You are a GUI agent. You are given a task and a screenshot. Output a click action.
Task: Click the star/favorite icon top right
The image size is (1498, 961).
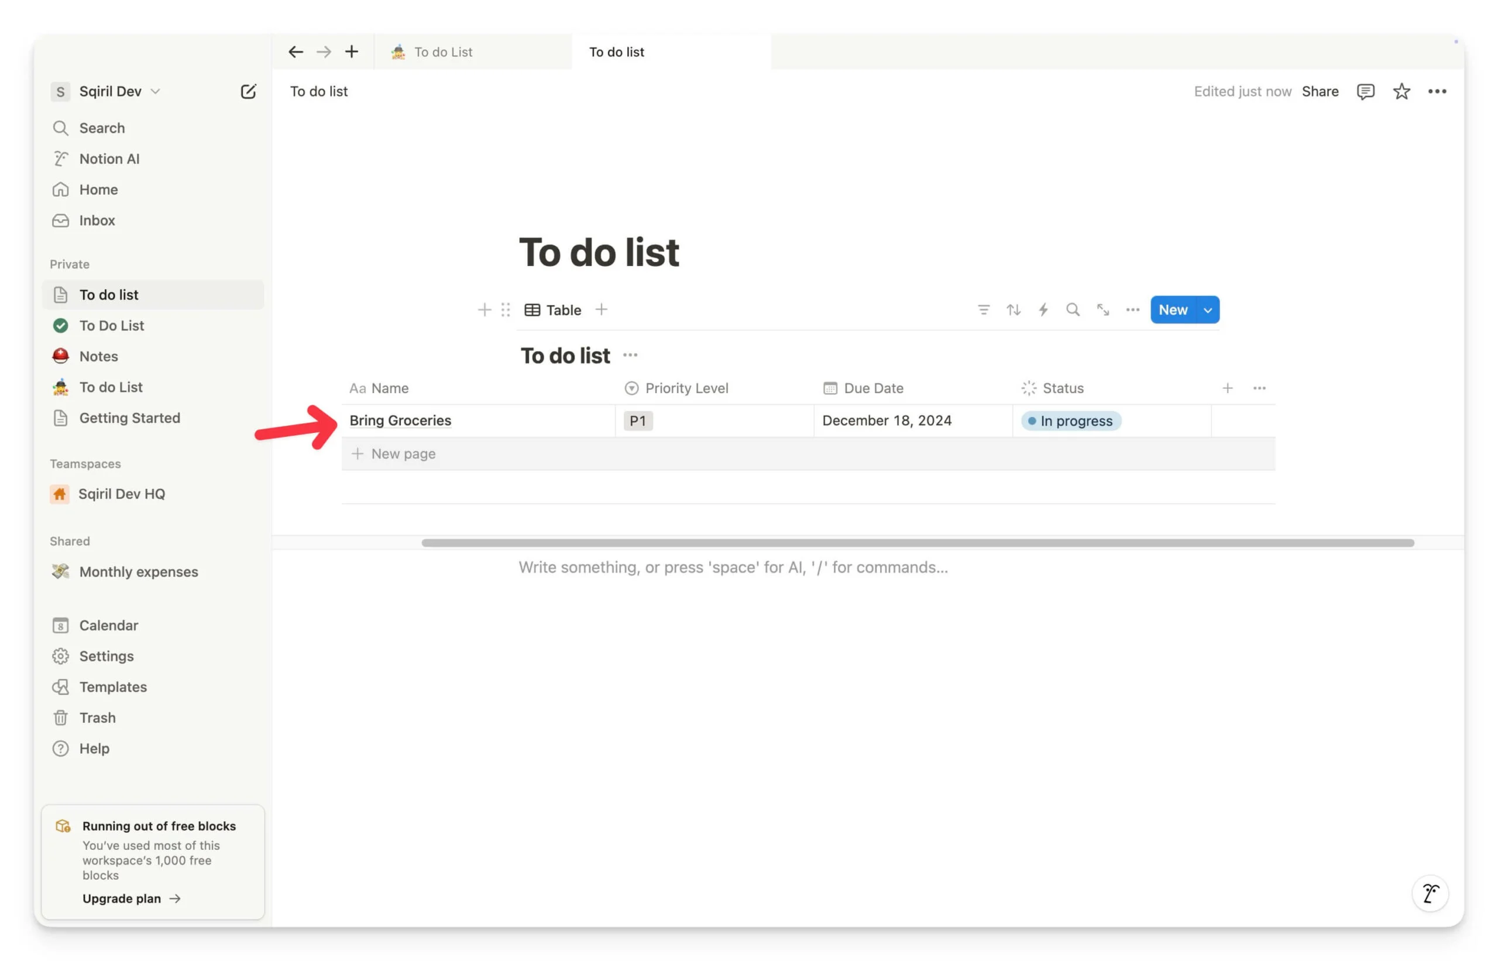tap(1402, 91)
